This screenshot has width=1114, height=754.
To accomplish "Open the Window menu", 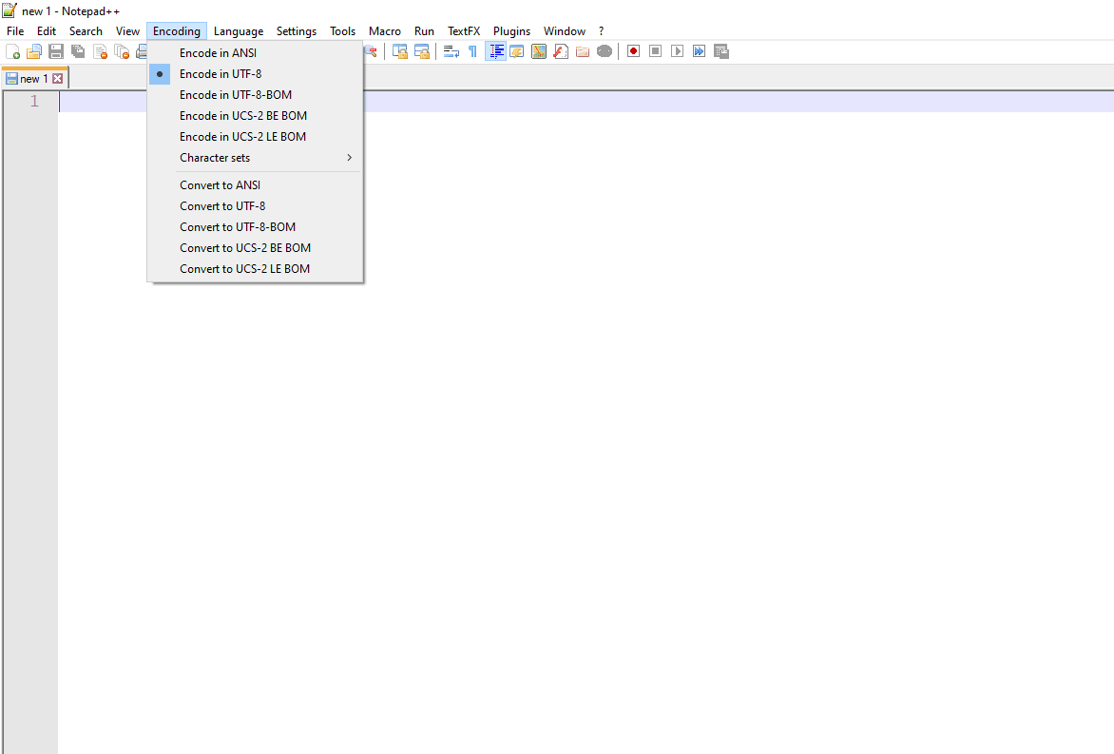I will (x=564, y=31).
